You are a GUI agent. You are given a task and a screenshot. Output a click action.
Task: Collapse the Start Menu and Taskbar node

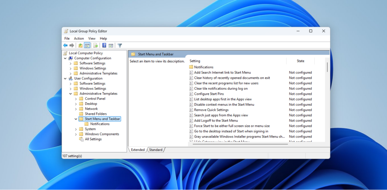(x=76, y=119)
